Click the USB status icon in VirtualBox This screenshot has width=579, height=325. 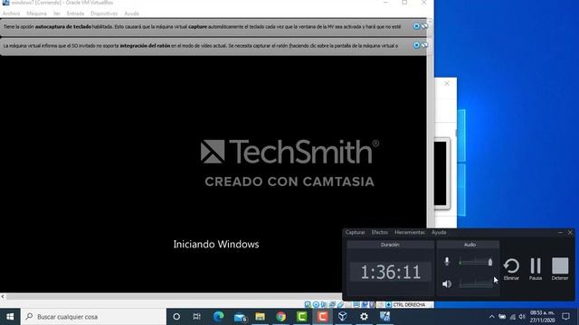[x=340, y=305]
